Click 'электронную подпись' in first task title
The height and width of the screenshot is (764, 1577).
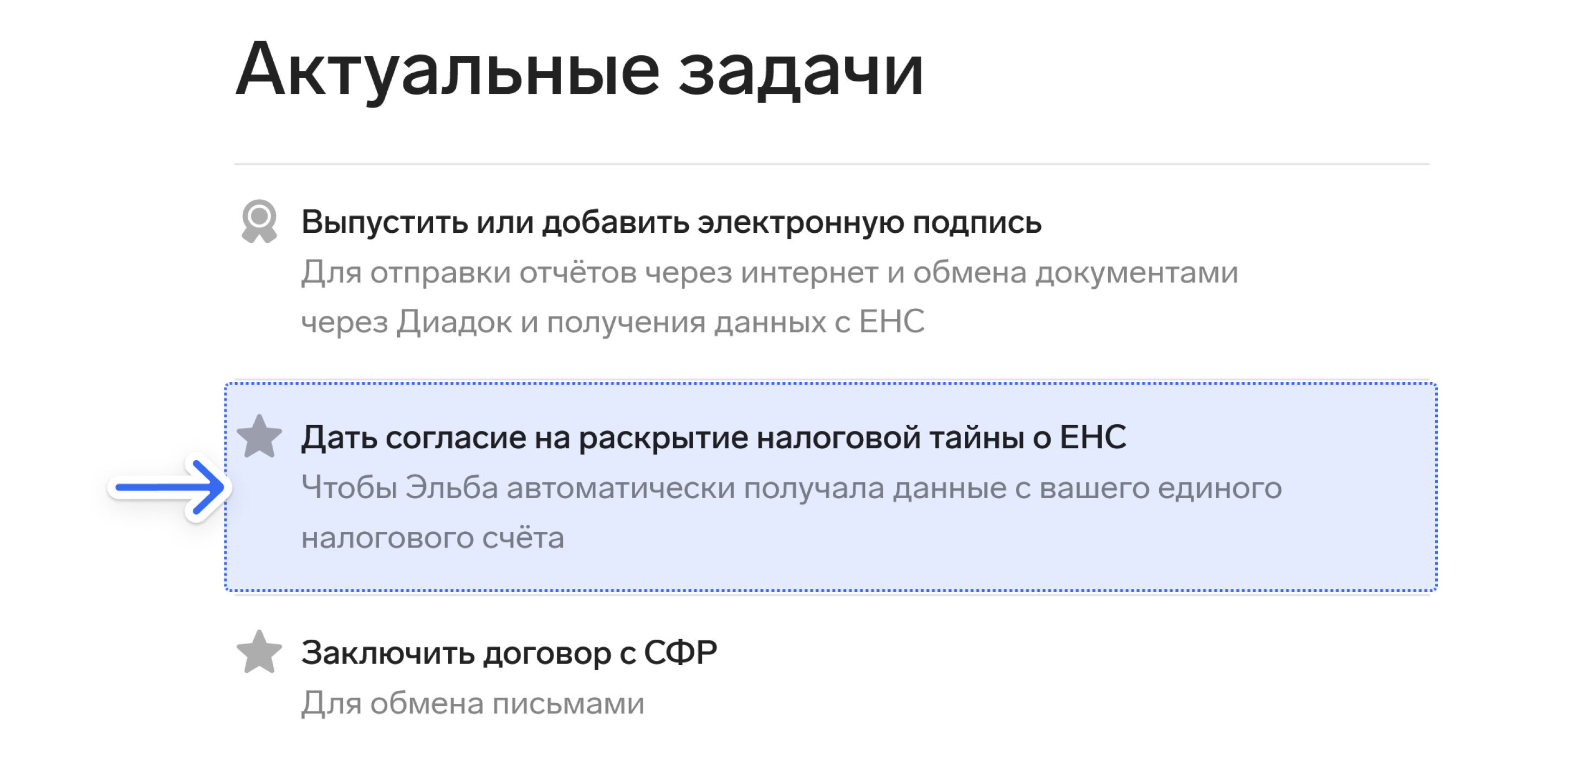click(869, 222)
